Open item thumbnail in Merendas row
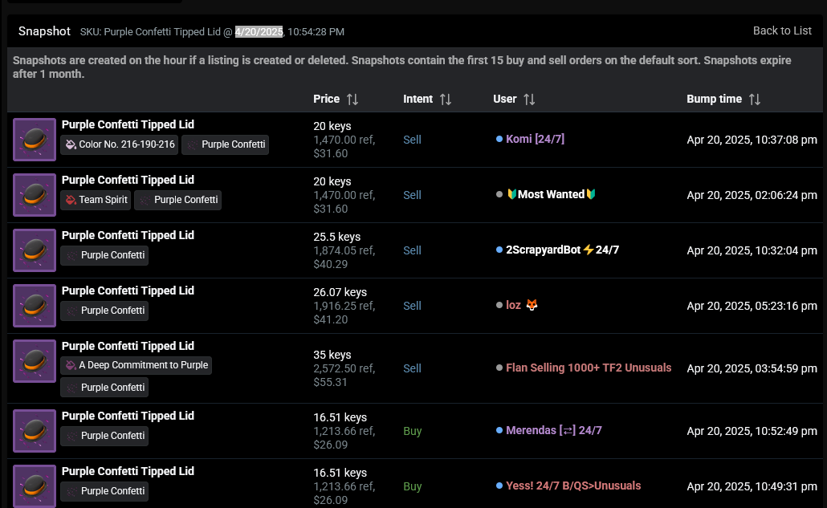827x508 pixels. pos(35,431)
